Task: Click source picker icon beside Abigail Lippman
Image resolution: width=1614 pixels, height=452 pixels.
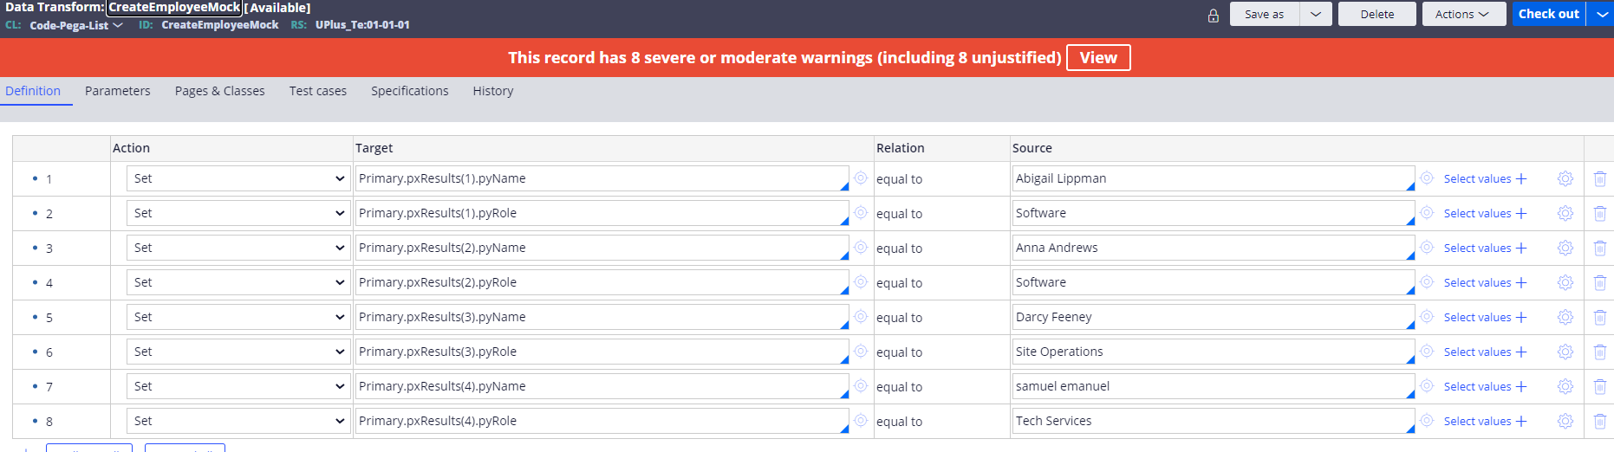Action: click(x=1427, y=178)
